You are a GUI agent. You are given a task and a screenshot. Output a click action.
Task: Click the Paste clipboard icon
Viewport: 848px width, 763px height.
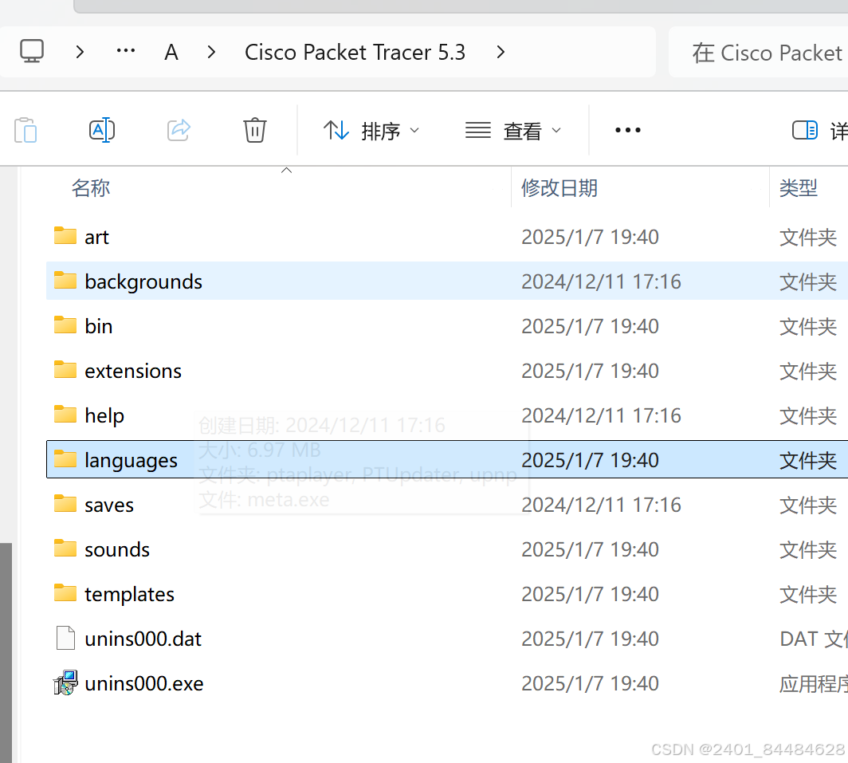tap(26, 130)
